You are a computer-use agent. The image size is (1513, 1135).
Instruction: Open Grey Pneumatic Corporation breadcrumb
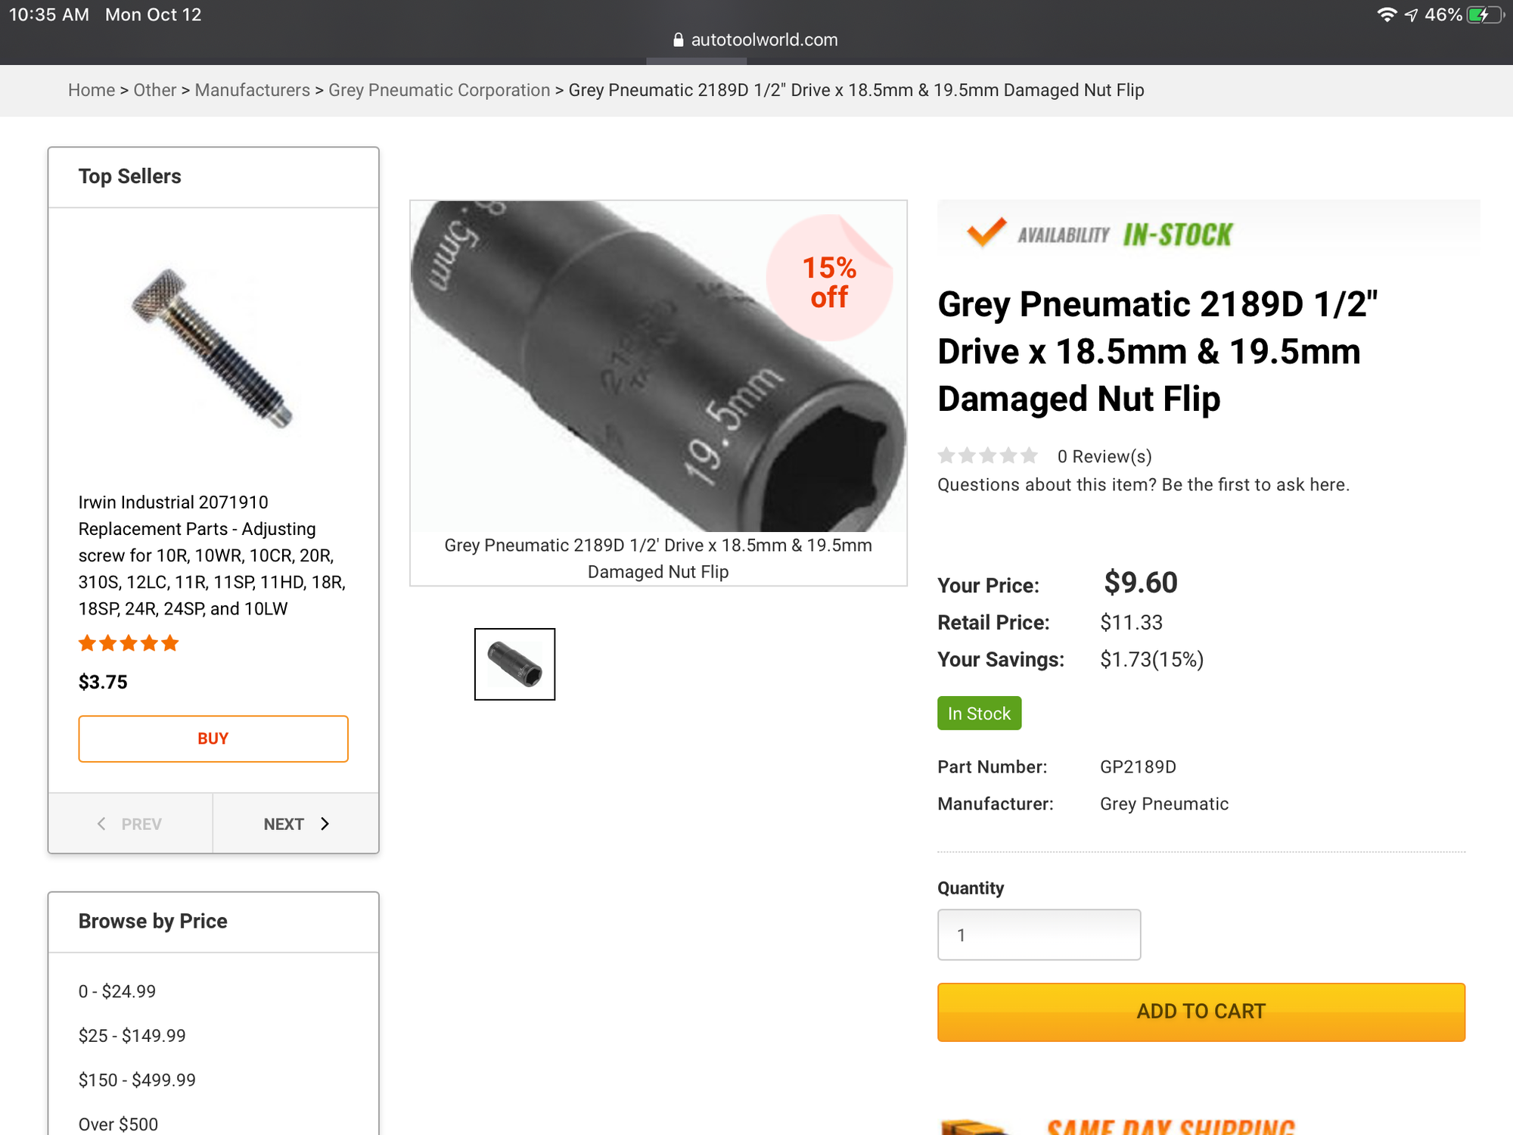point(439,90)
